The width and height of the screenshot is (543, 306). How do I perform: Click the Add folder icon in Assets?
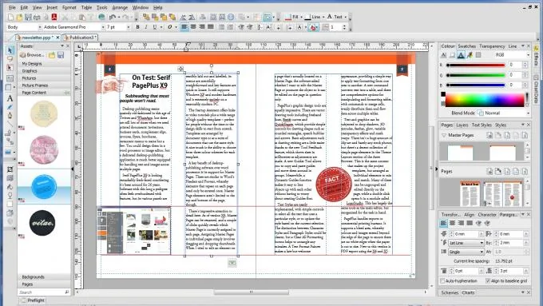[x=52, y=55]
